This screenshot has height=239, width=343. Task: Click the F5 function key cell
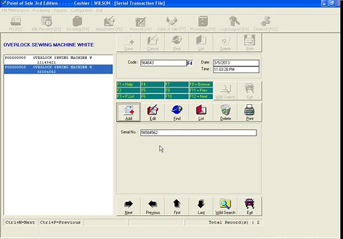click(x=152, y=90)
